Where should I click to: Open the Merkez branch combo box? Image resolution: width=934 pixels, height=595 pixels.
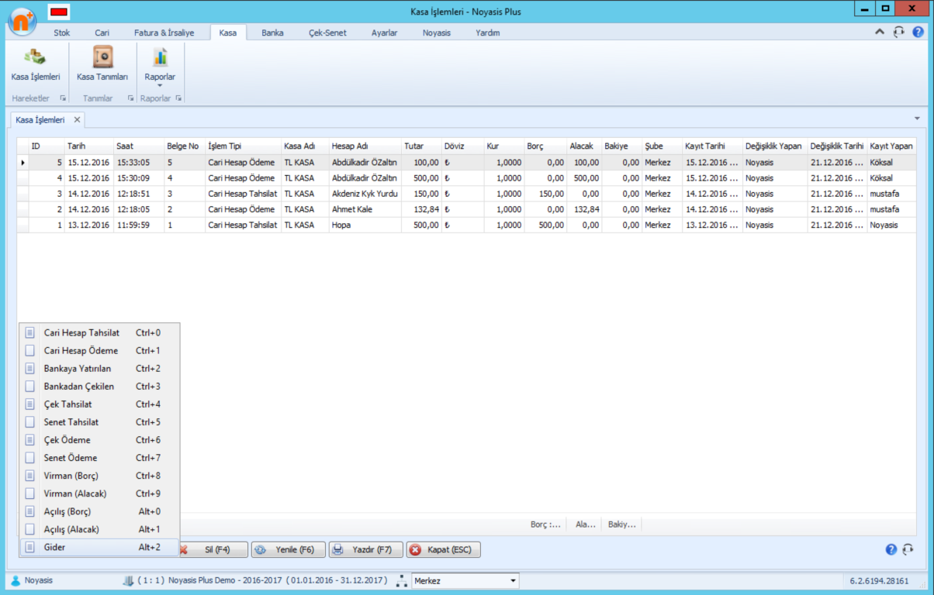tap(465, 580)
